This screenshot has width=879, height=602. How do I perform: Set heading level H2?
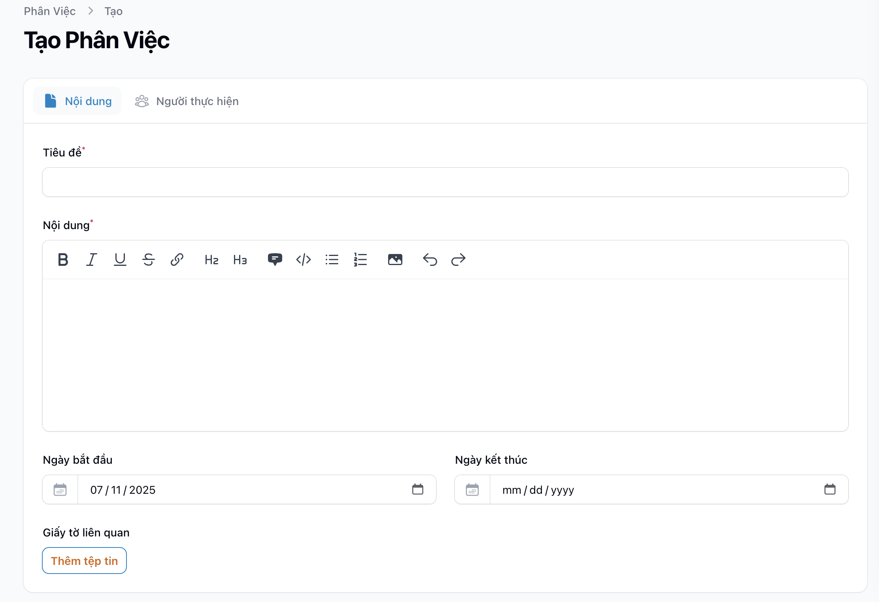[211, 260]
